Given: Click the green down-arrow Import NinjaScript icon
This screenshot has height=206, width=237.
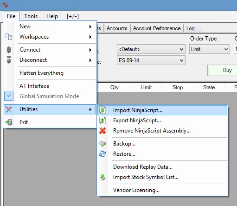Looking at the screenshot, I should [x=102, y=110].
